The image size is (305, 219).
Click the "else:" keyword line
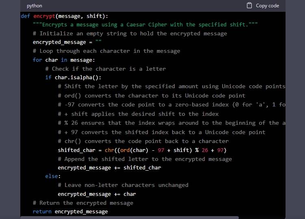coord(53,176)
